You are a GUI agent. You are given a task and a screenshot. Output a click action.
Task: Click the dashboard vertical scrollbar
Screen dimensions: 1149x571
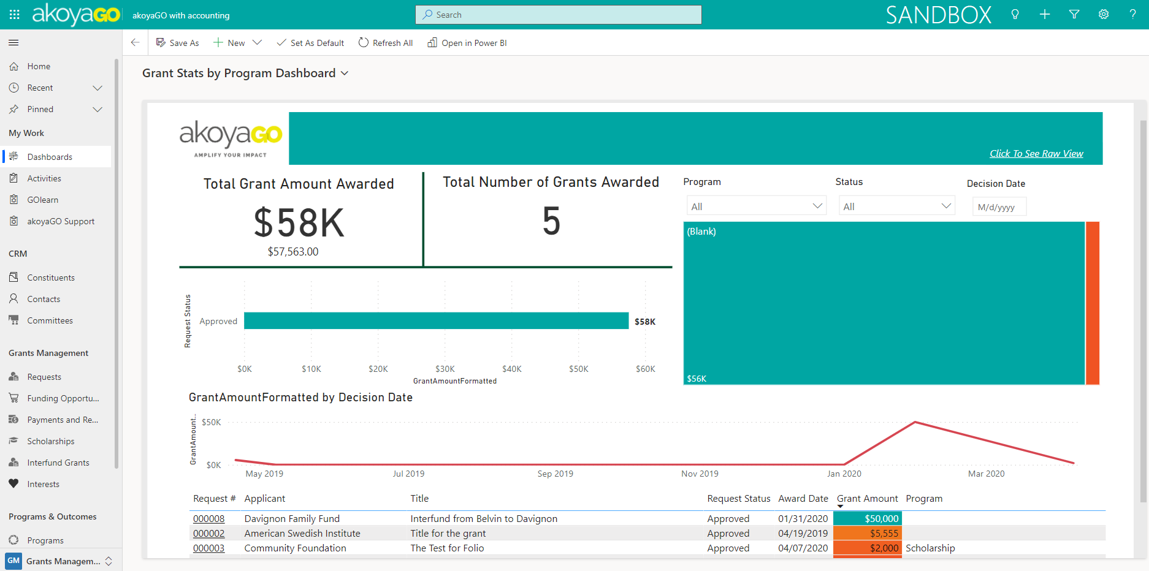(x=1143, y=311)
